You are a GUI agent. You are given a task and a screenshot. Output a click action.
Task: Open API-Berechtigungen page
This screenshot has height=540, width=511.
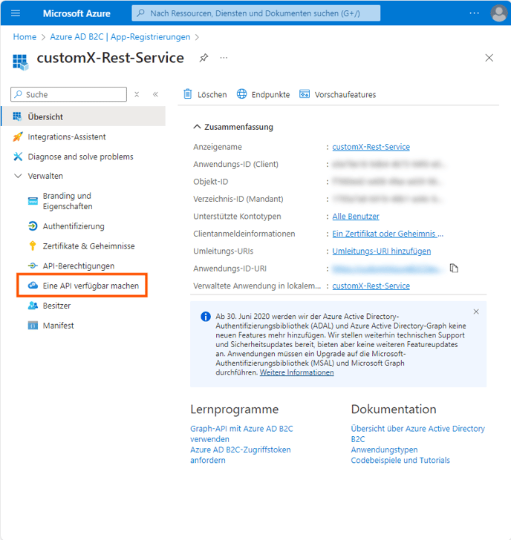tap(79, 266)
